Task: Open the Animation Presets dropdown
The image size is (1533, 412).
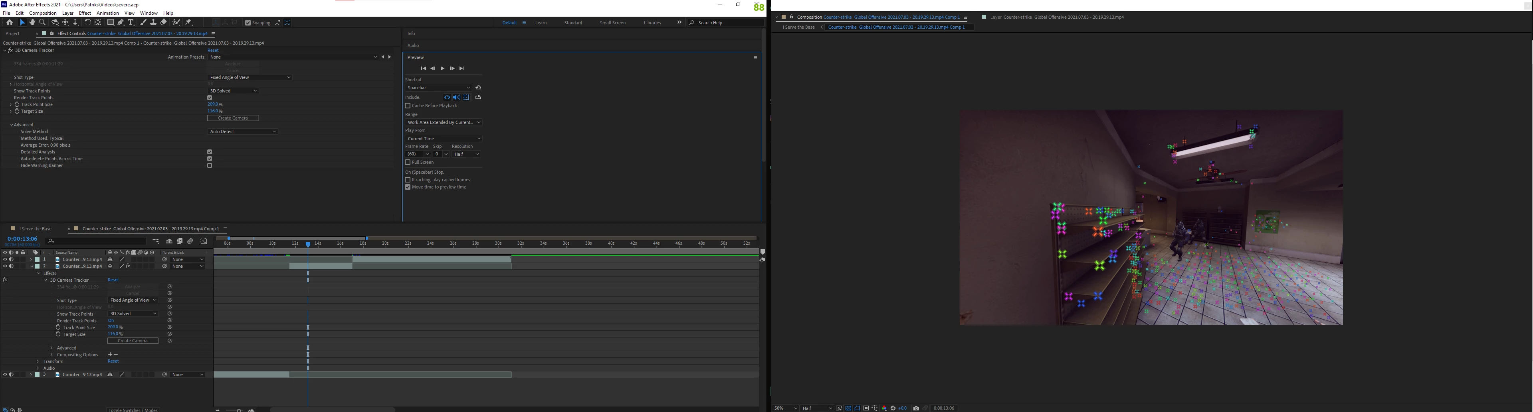Action: coord(293,57)
